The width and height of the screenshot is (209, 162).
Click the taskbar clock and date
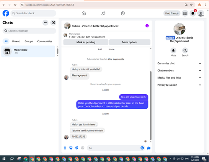(x=195, y=159)
